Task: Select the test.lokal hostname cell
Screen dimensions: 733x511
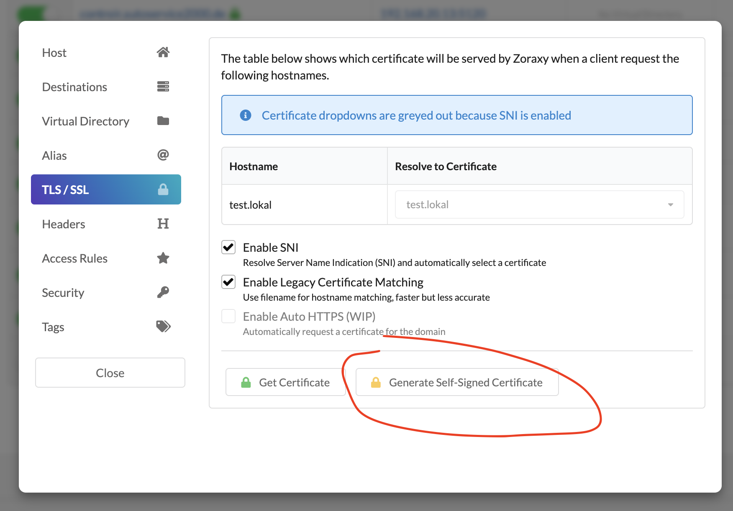Action: click(305, 205)
